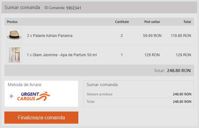Click the Metoda de livrare label
This screenshot has height=128, width=199.
point(25,85)
